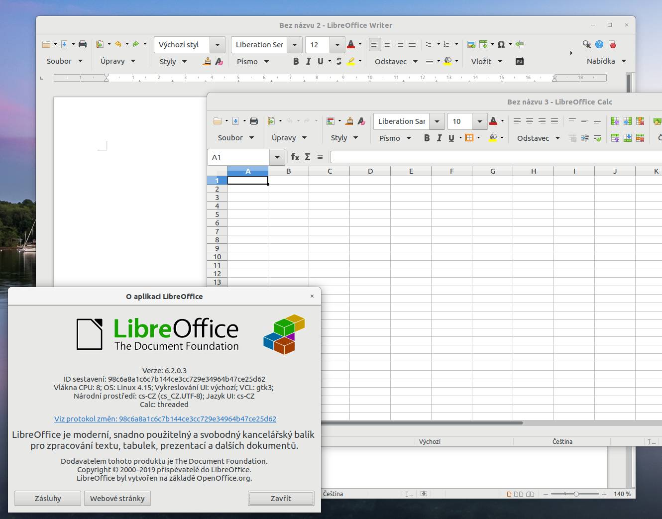Click the Open folder icon in Writer
This screenshot has width=662, height=519.
pyautogui.click(x=46, y=44)
